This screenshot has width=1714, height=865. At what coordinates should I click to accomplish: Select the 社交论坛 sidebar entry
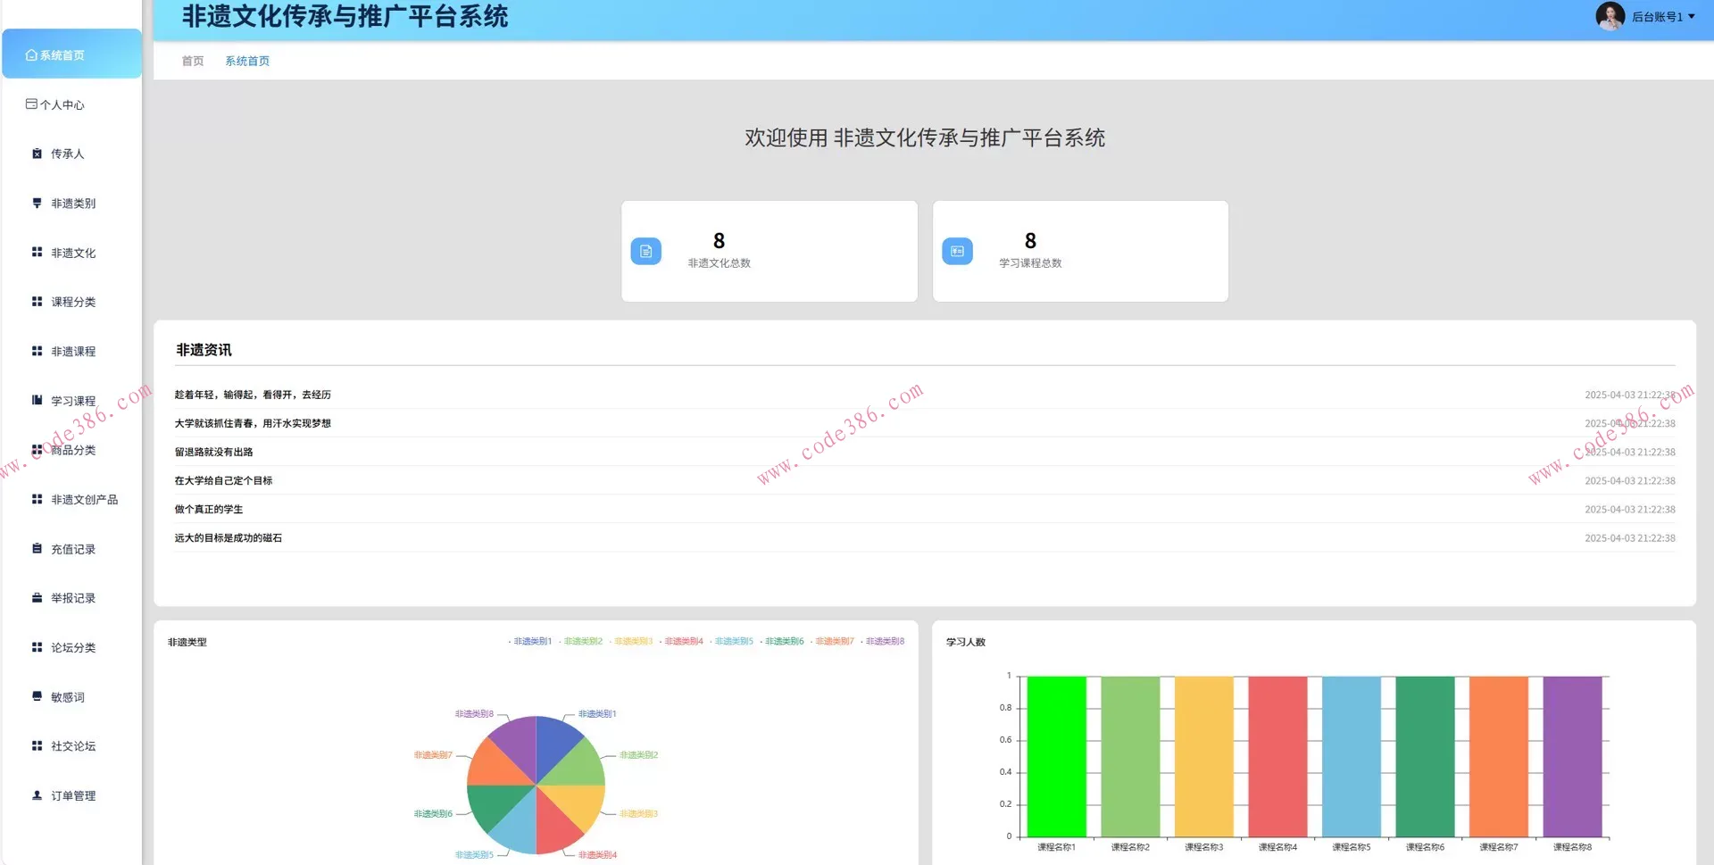[x=36, y=745]
